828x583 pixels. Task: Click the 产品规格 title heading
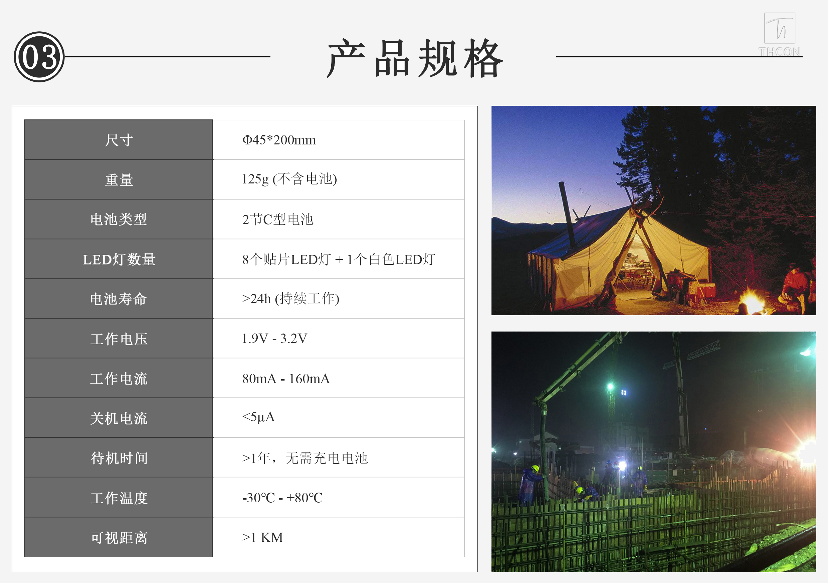click(x=414, y=58)
